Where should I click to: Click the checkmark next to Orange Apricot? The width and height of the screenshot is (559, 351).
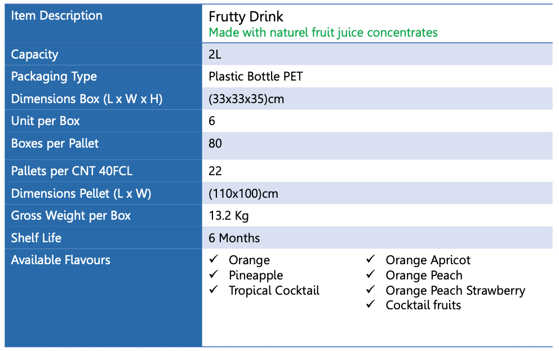coord(370,260)
